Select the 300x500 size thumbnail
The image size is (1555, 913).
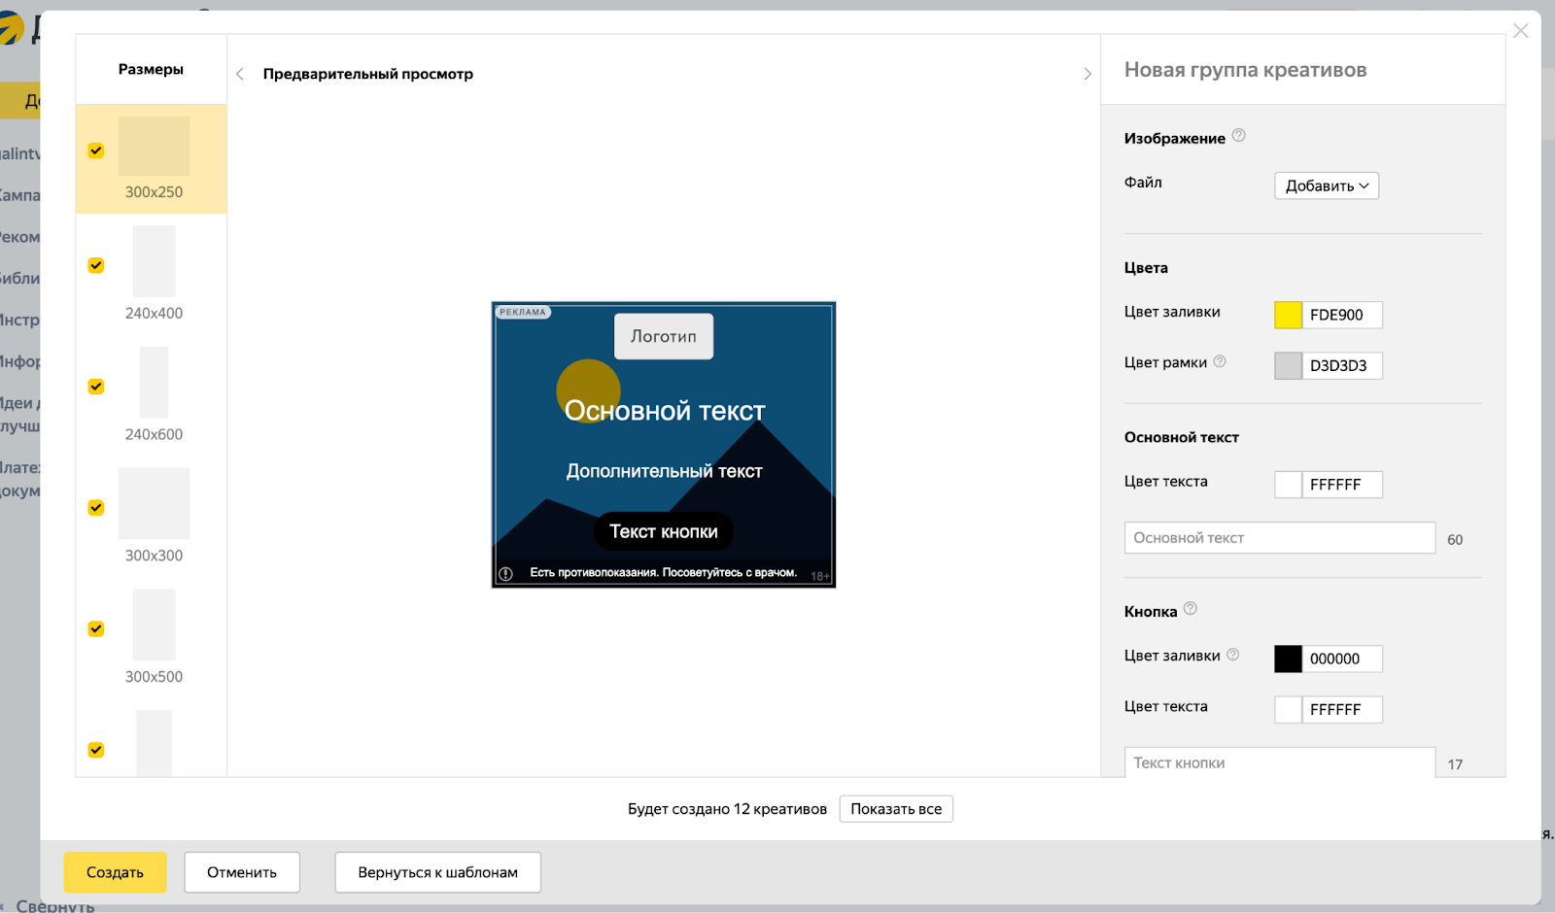[154, 625]
